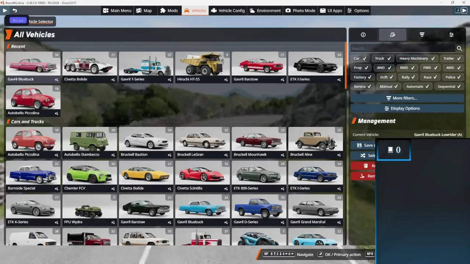The height and width of the screenshot is (264, 470).
Task: Select the Civetta Bolide in Recent
Action: pos(89,67)
